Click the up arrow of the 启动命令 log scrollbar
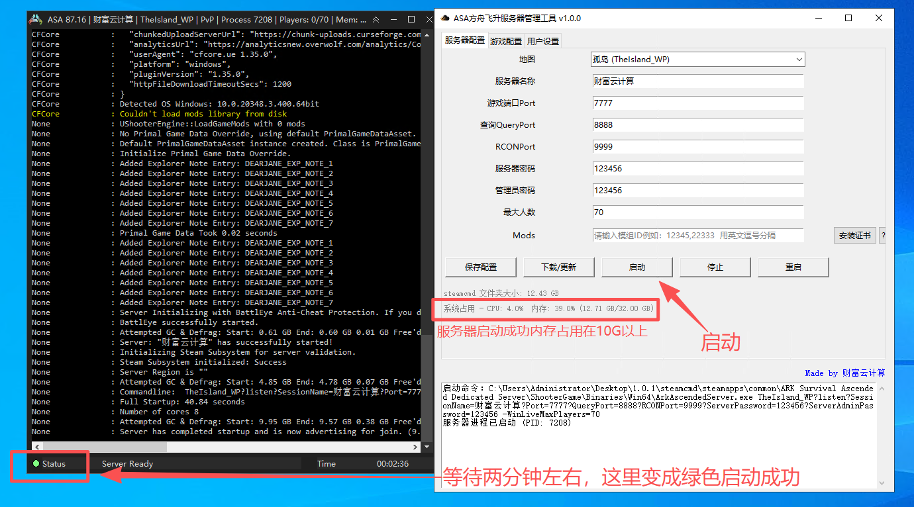The height and width of the screenshot is (507, 914). 880,389
